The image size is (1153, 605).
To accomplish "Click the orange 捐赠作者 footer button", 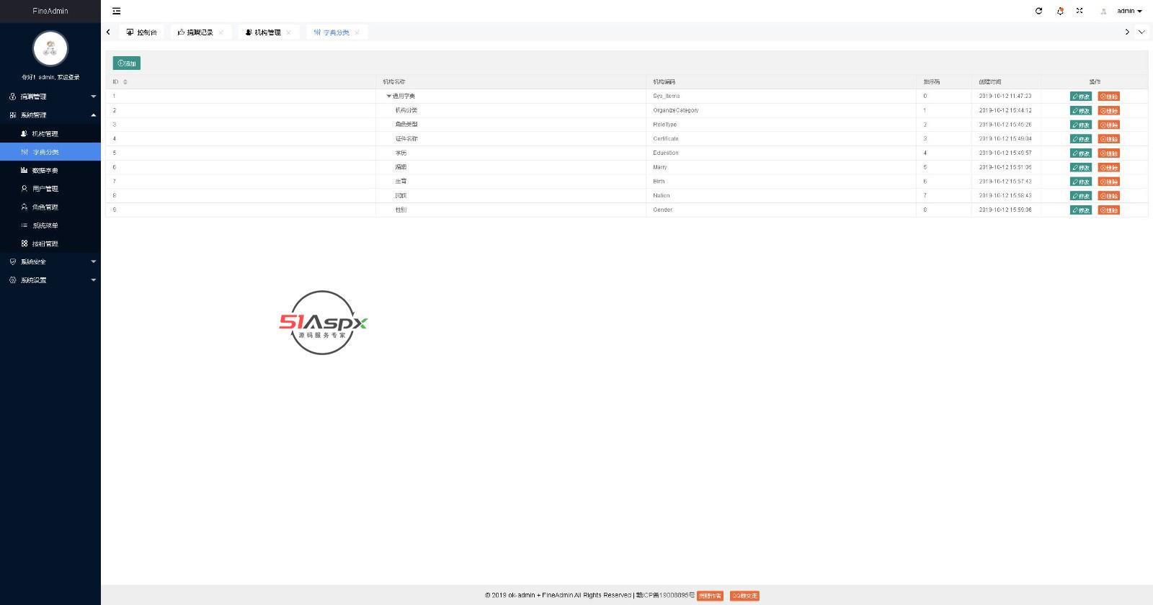I will [711, 596].
